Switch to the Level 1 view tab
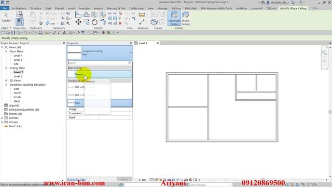Screen dimensions: 332x187 pyautogui.click(x=143, y=43)
